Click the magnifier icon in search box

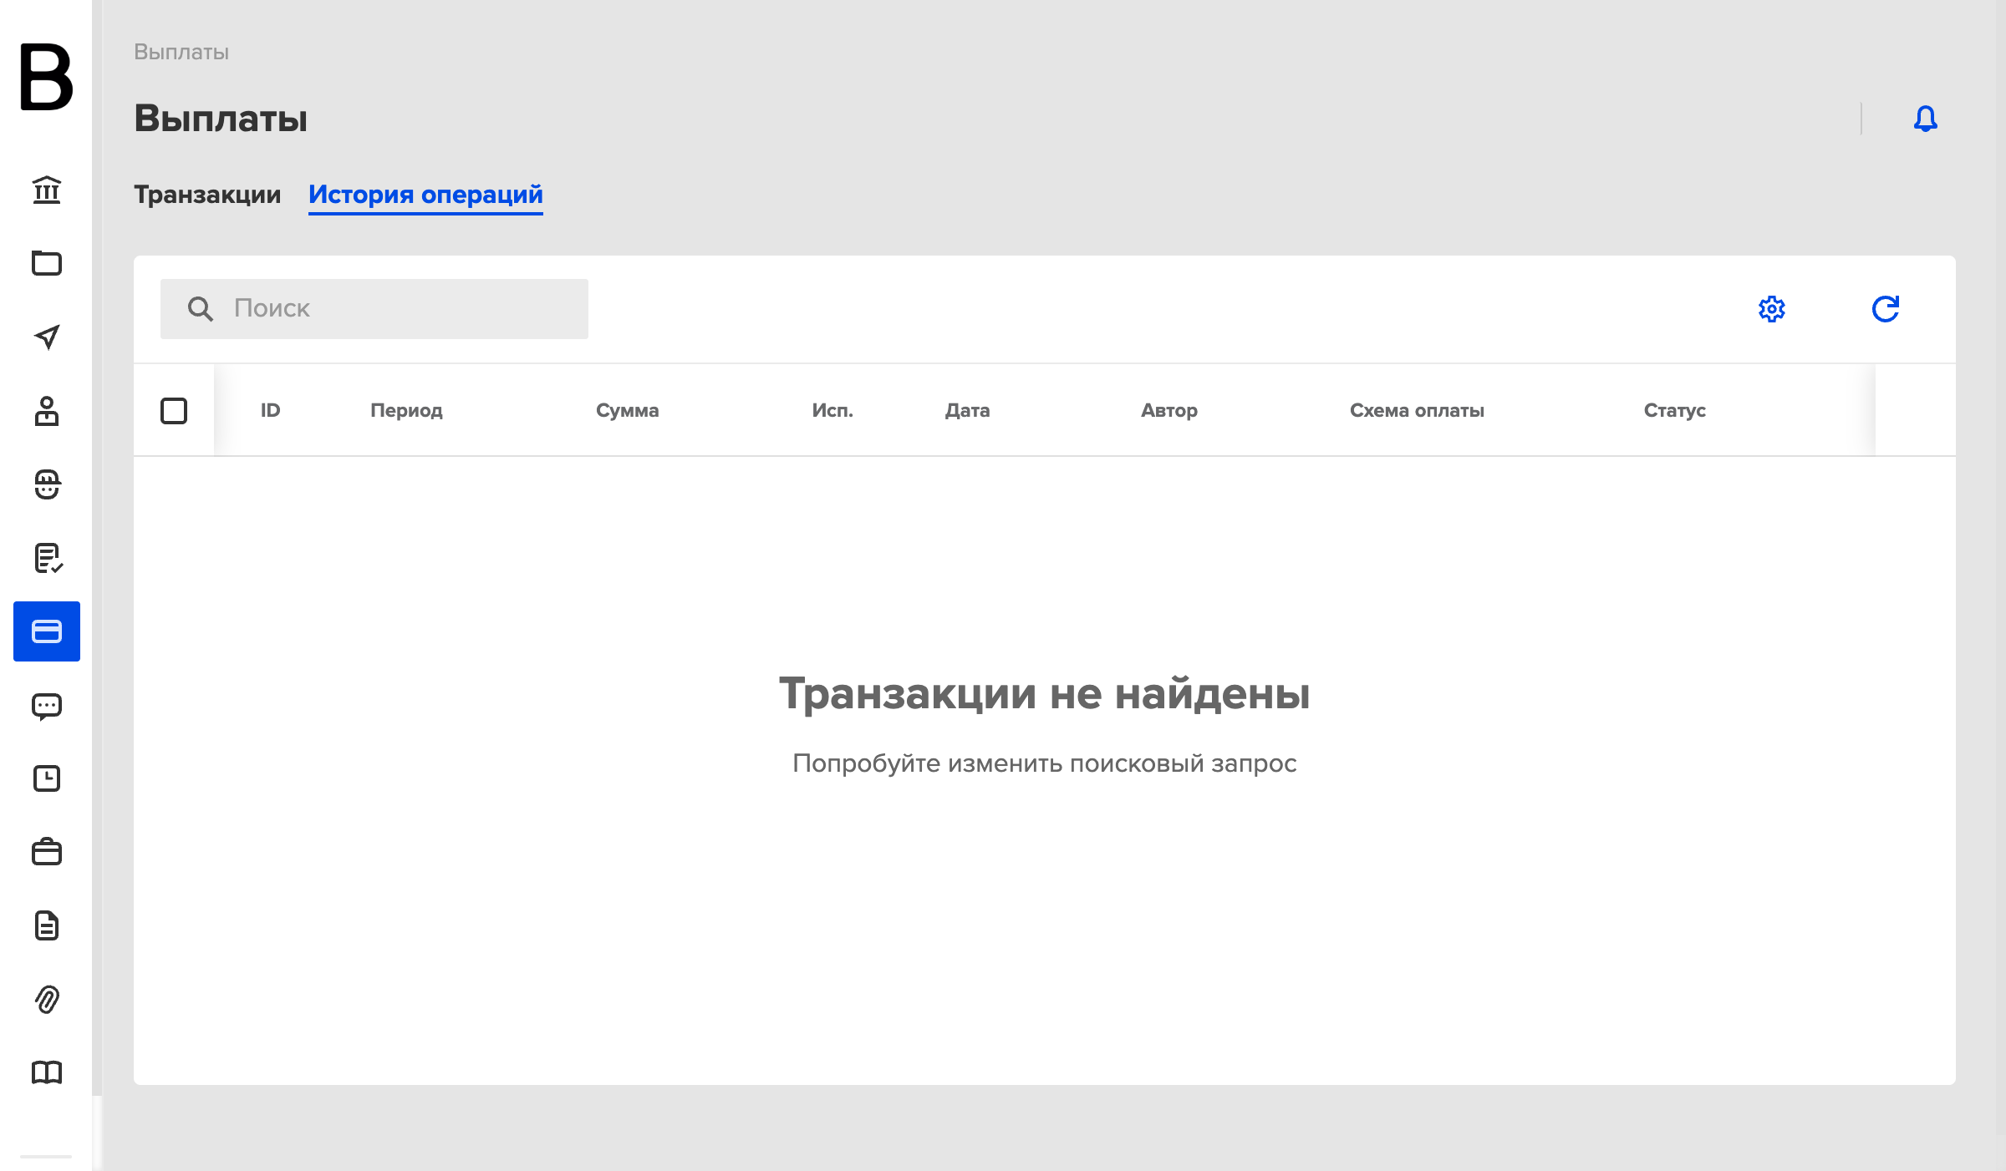(200, 309)
